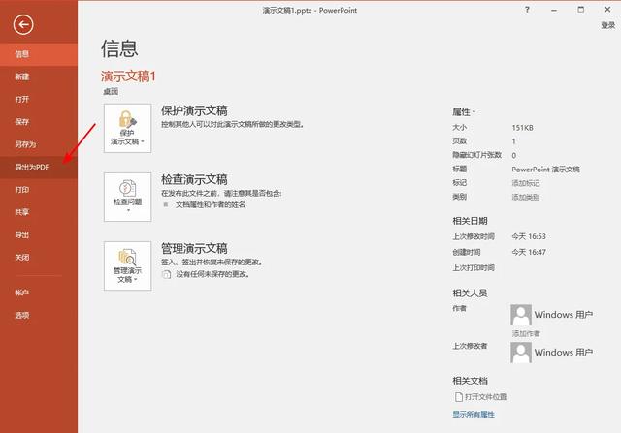621x433 pixels.
Task: Click 显示所有属性 link
Action: pos(474,414)
